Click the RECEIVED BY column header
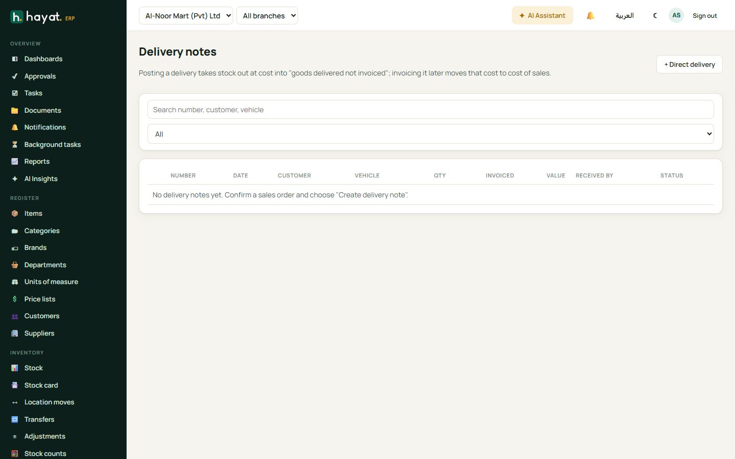735x459 pixels. coord(594,175)
